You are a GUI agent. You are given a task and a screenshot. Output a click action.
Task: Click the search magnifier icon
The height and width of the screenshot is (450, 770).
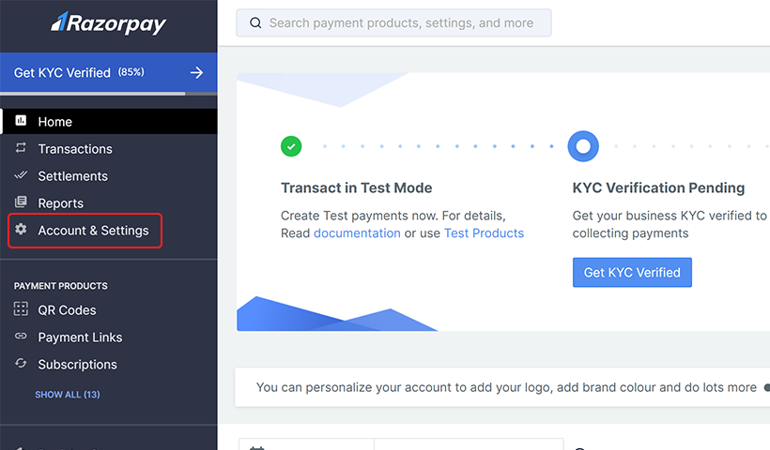255,23
